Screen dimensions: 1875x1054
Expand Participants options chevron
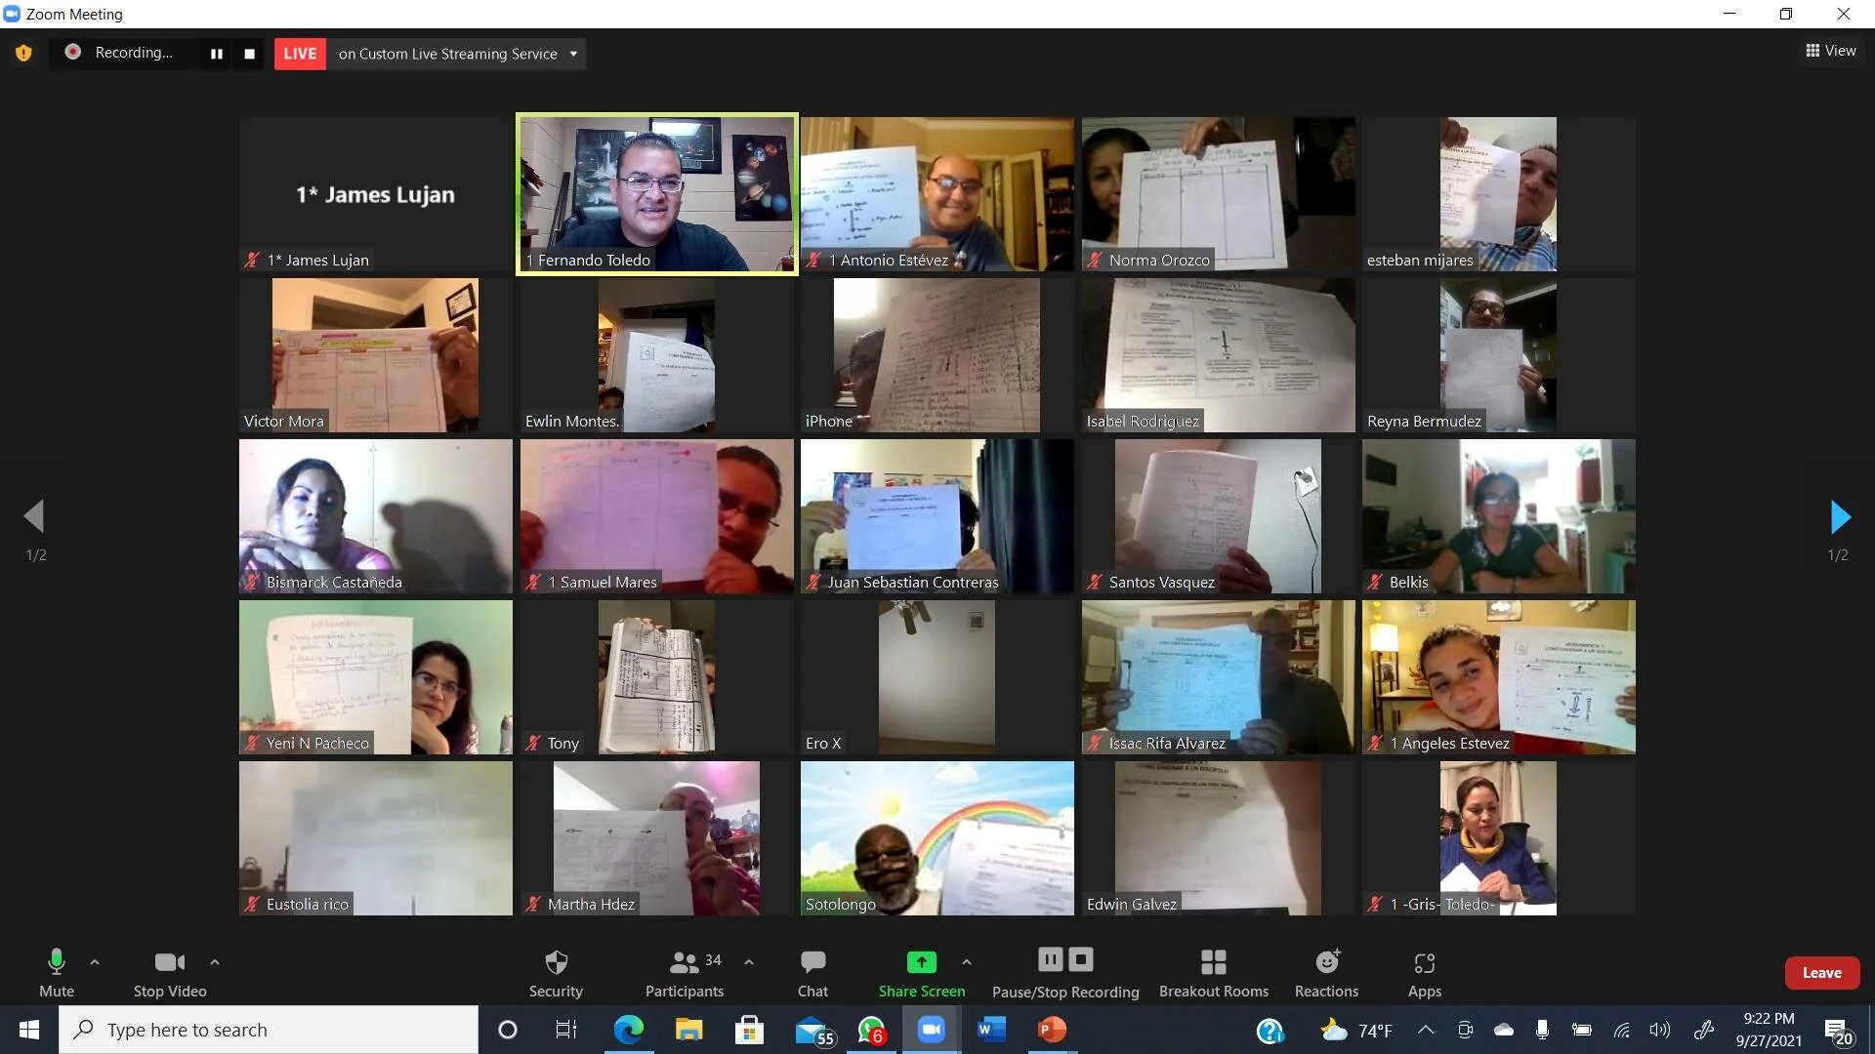tap(749, 961)
